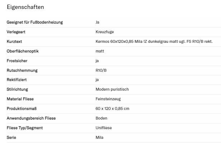The width and height of the screenshot is (221, 152).
Task: Select the Frostsicher property label
Action: click(17, 61)
